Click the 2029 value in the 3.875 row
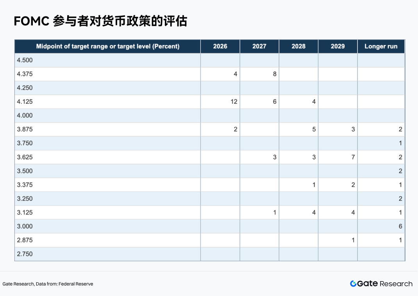 point(353,129)
